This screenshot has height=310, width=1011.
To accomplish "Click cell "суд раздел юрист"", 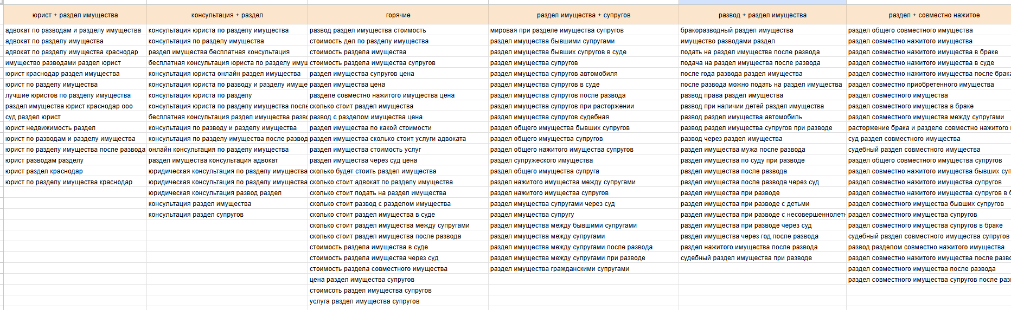I will [75, 117].
